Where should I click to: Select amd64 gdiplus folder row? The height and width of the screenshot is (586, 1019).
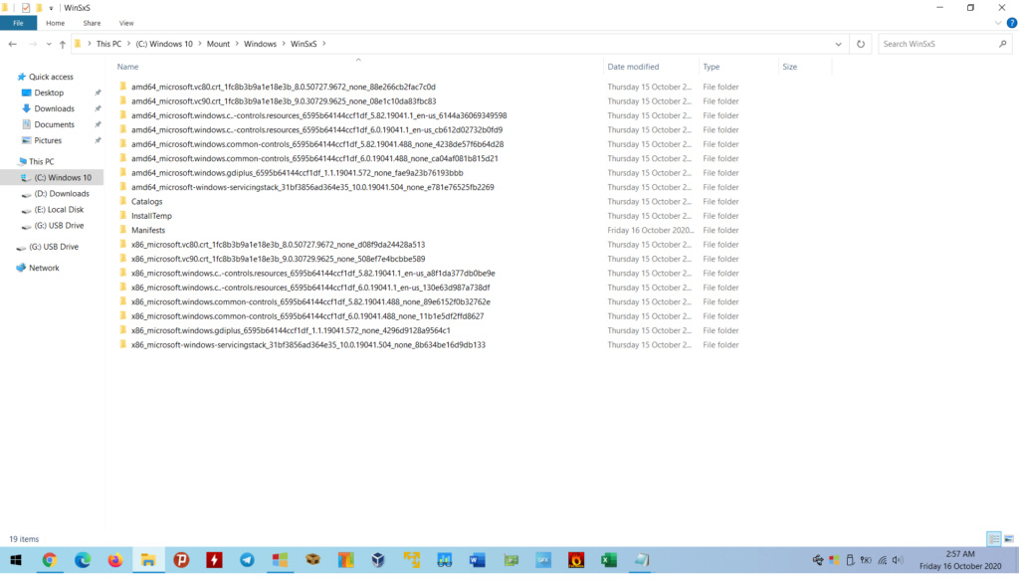[297, 173]
